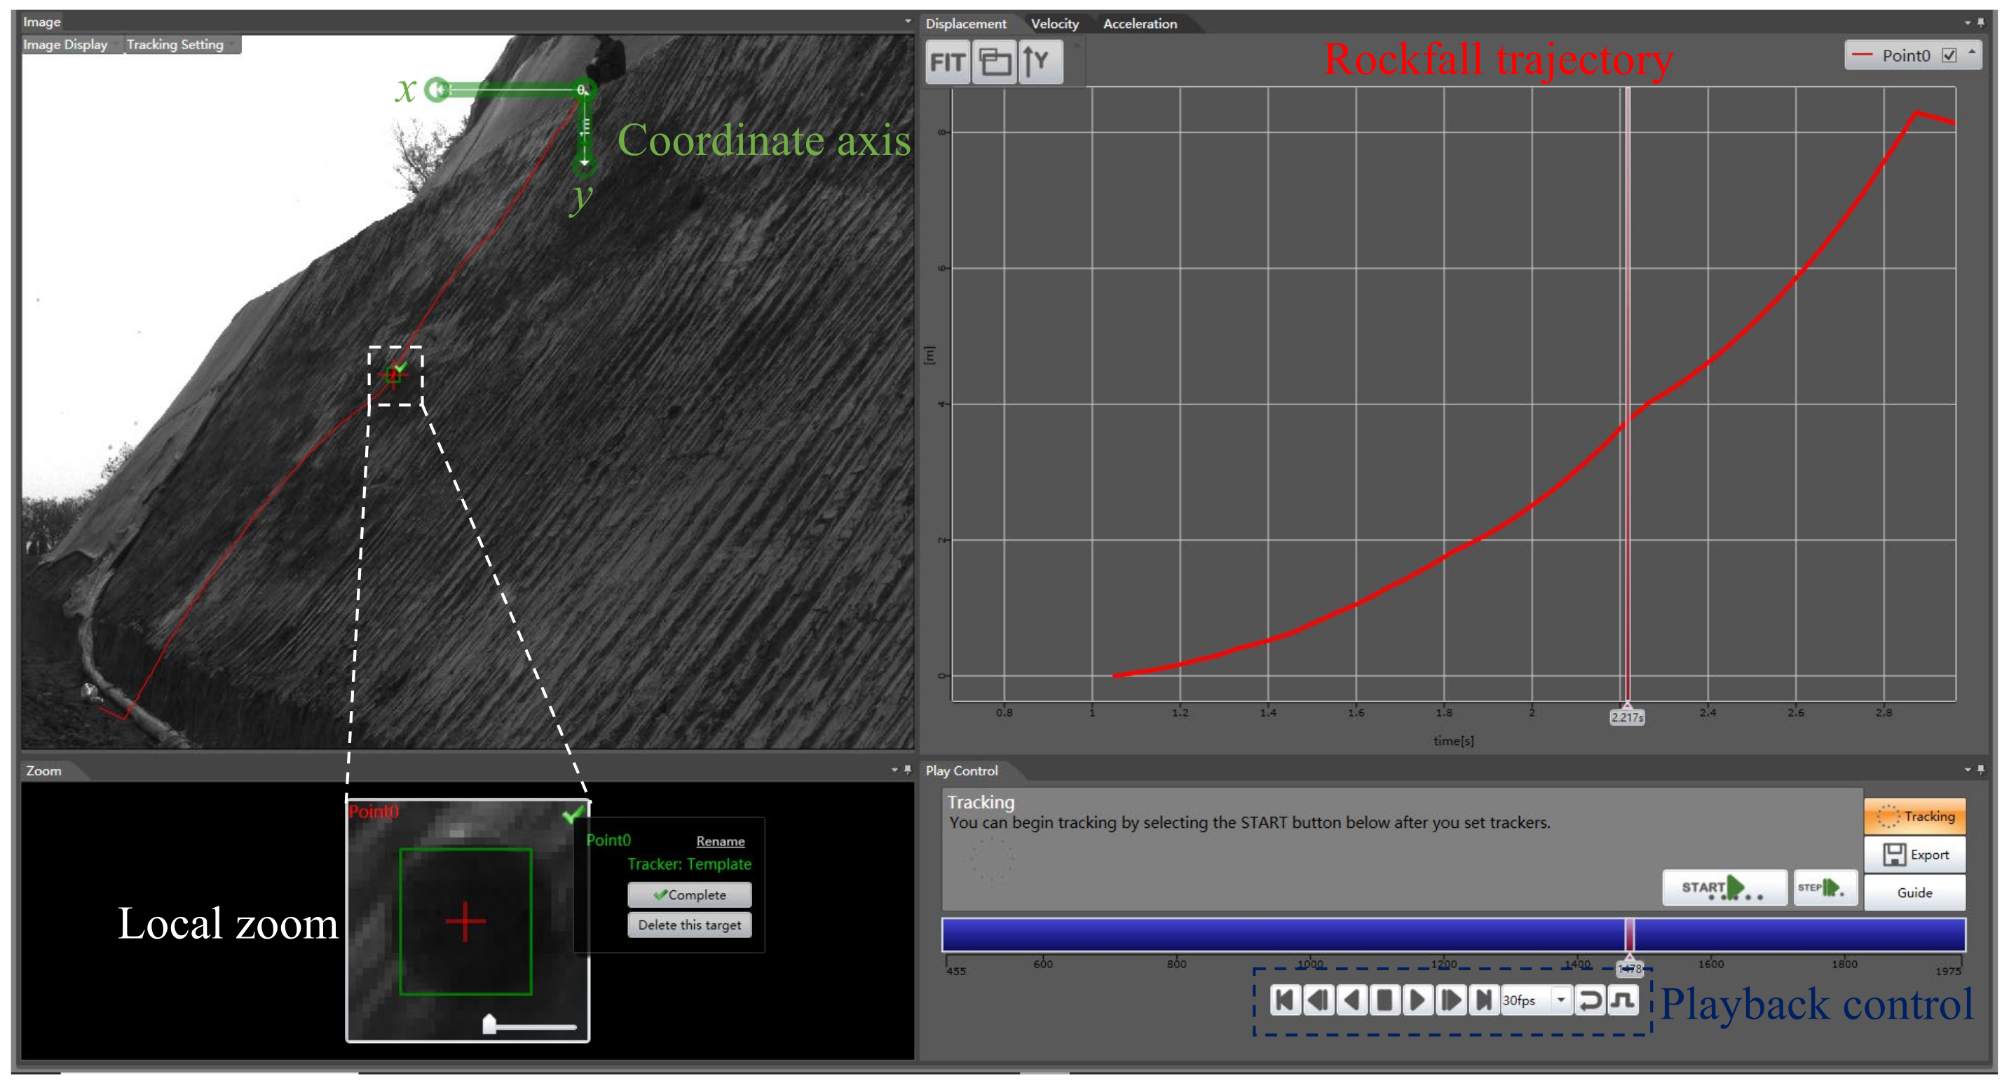
Task: Click the reverse play button
Action: [x=1351, y=1000]
